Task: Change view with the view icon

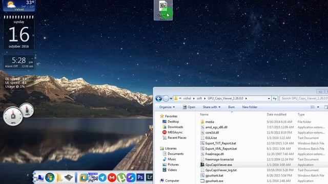Action: tap(313, 107)
